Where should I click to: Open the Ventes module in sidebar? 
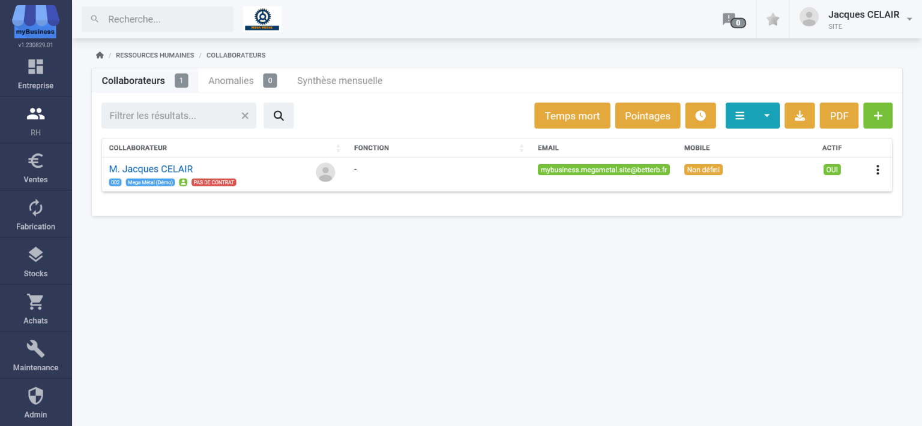(35, 167)
